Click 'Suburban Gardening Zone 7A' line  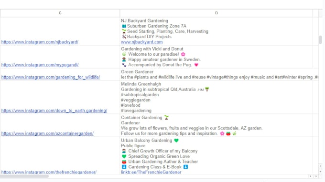(156, 26)
